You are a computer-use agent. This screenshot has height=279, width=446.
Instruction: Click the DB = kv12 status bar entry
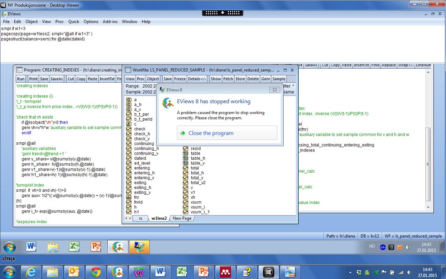click(370, 236)
